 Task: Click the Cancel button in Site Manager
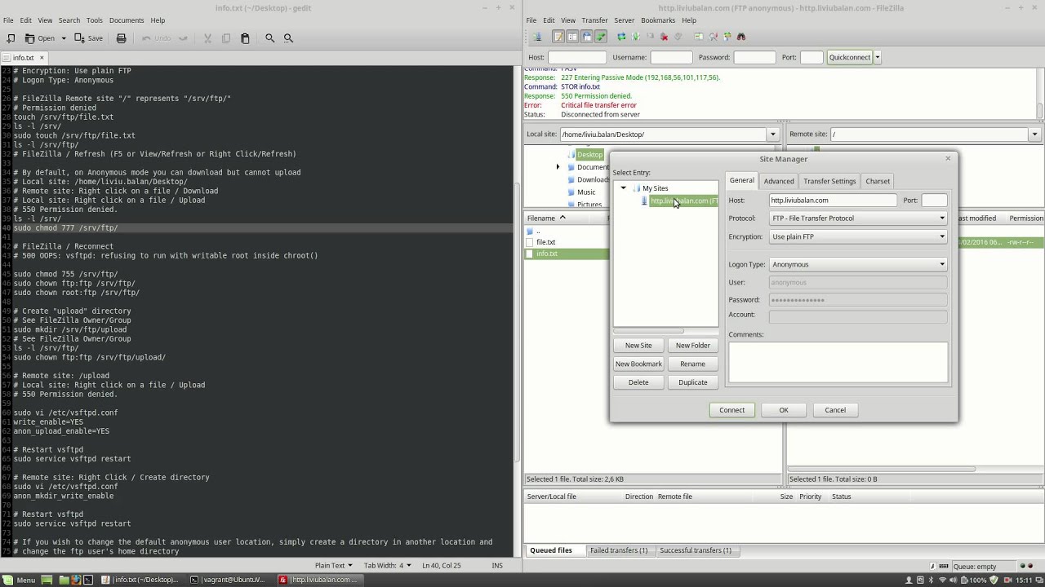835,410
